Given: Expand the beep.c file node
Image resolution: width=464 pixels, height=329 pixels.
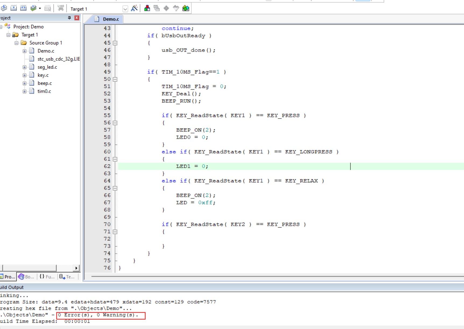Looking at the screenshot, I should [x=24, y=83].
